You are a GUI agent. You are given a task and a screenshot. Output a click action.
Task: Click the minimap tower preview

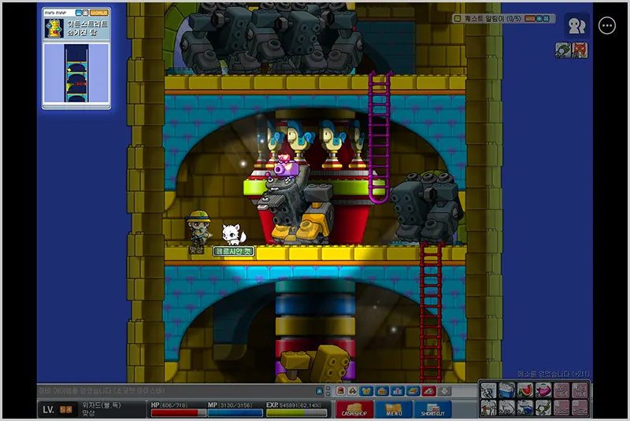click(76, 73)
